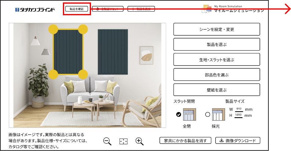Click the 画像ダウンロード button
This screenshot has width=291, height=151.
click(238, 141)
